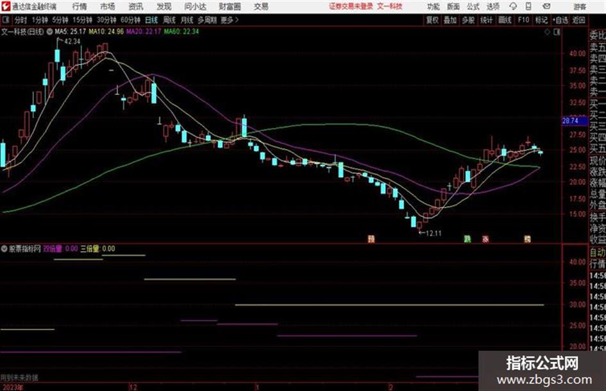Select the 日线 daily period
The image size is (606, 391).
tap(151, 20)
